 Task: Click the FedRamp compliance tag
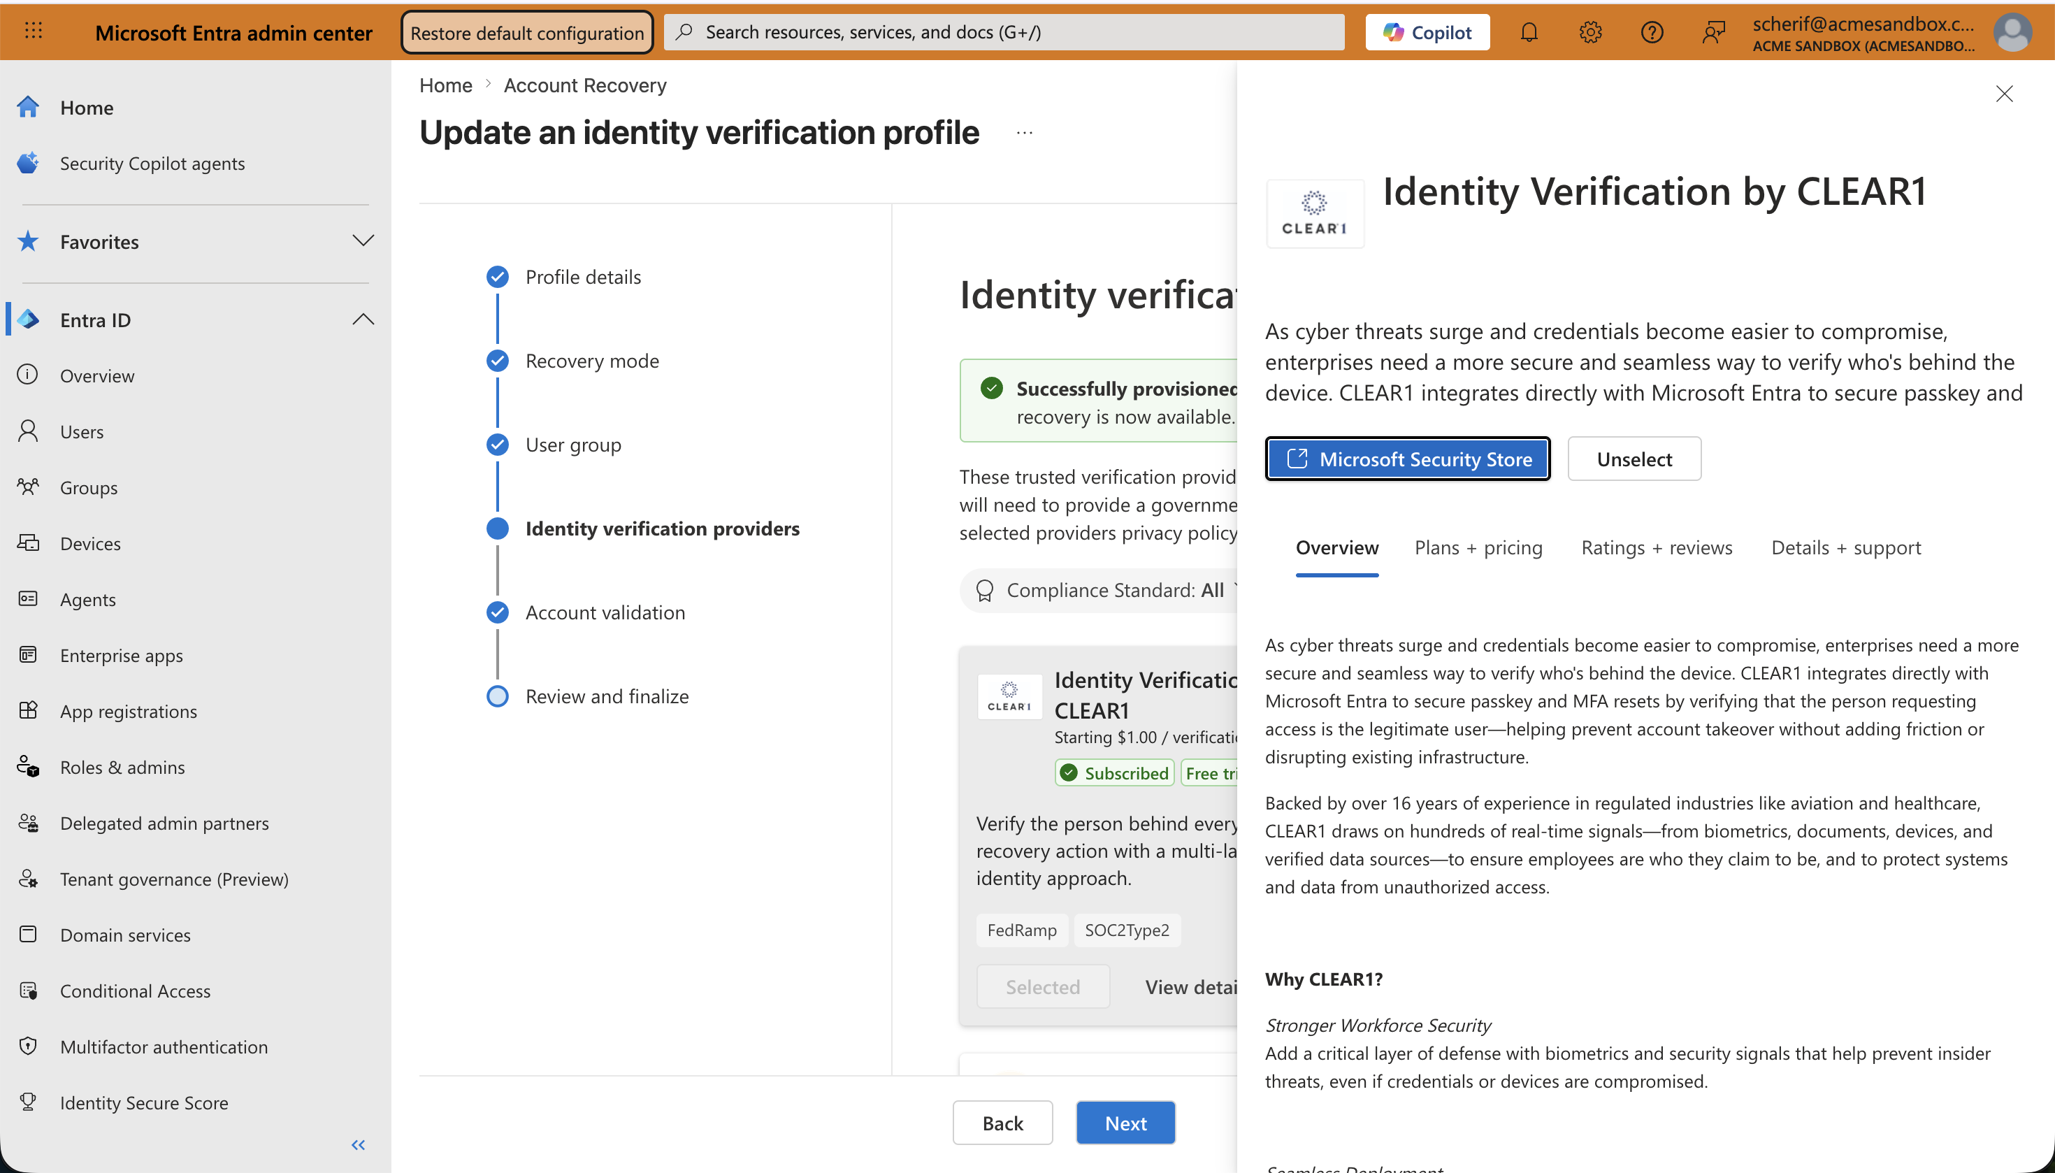(x=1023, y=930)
